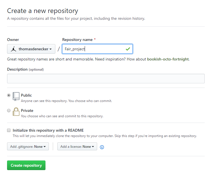Click the Public label text
The width and height of the screenshot is (218, 178).
pyautogui.click(x=27, y=95)
